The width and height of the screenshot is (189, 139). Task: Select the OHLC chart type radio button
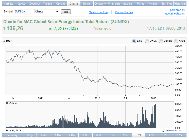tap(147, 41)
